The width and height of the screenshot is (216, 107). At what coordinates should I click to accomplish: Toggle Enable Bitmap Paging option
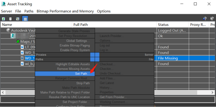coord(75,45)
